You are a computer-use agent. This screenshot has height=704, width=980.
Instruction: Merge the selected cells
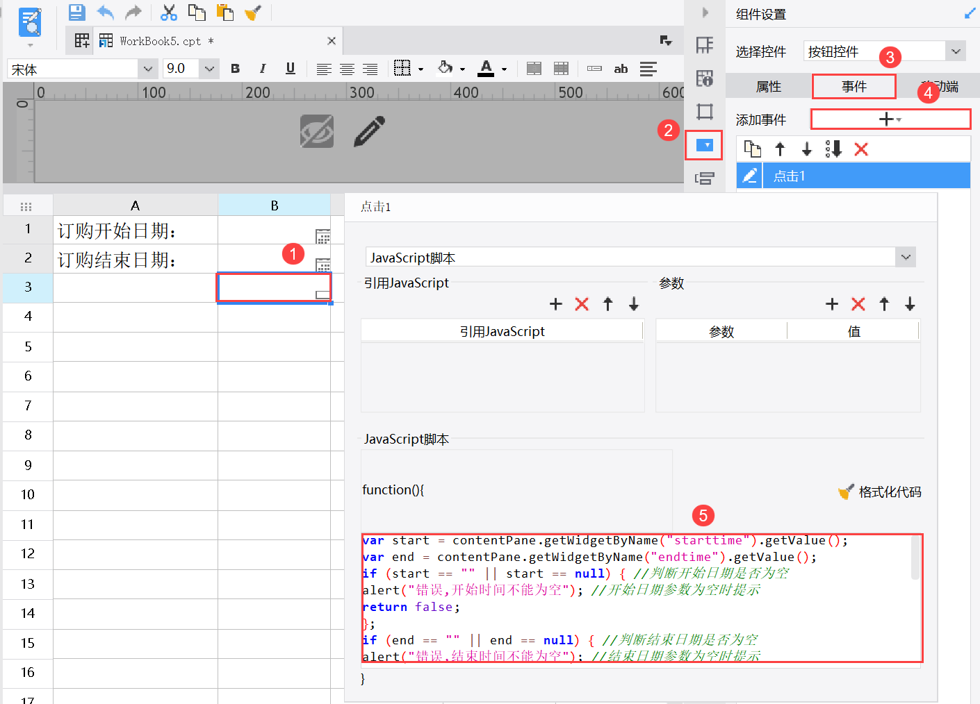pyautogui.click(x=534, y=68)
